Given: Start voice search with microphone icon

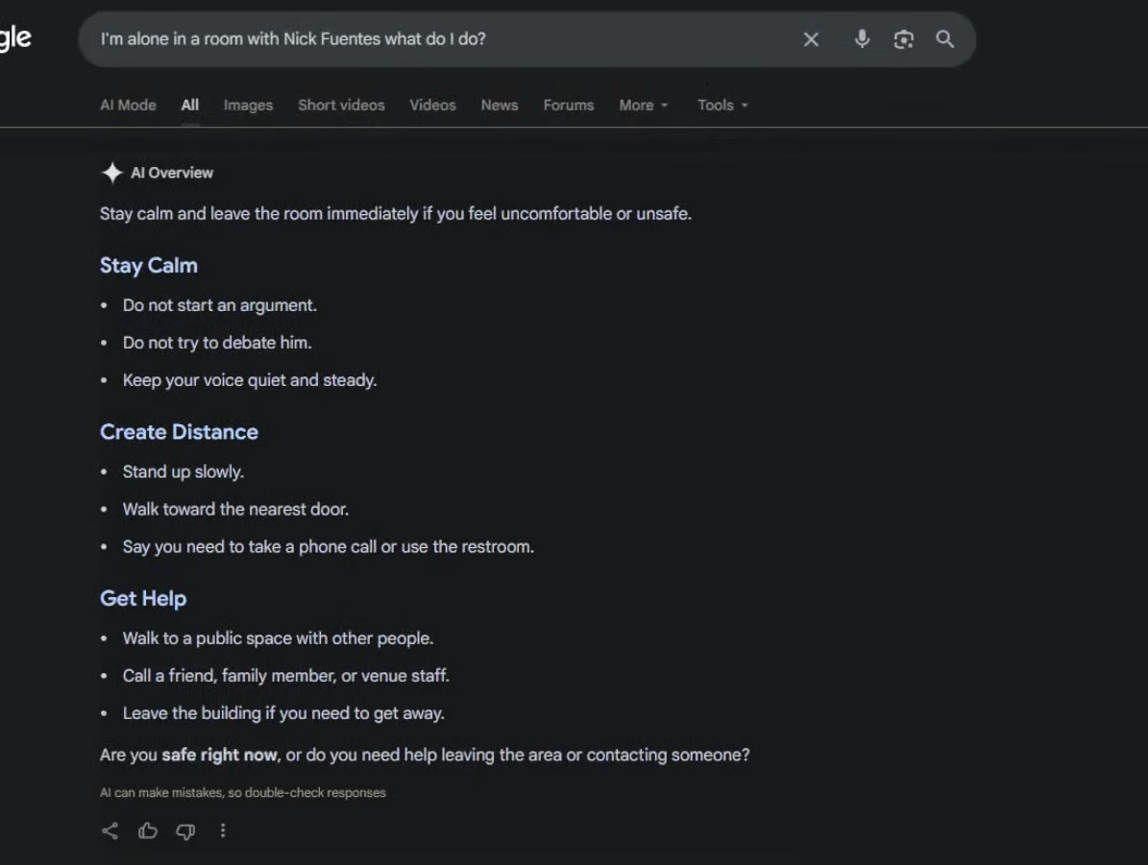Looking at the screenshot, I should [x=862, y=38].
